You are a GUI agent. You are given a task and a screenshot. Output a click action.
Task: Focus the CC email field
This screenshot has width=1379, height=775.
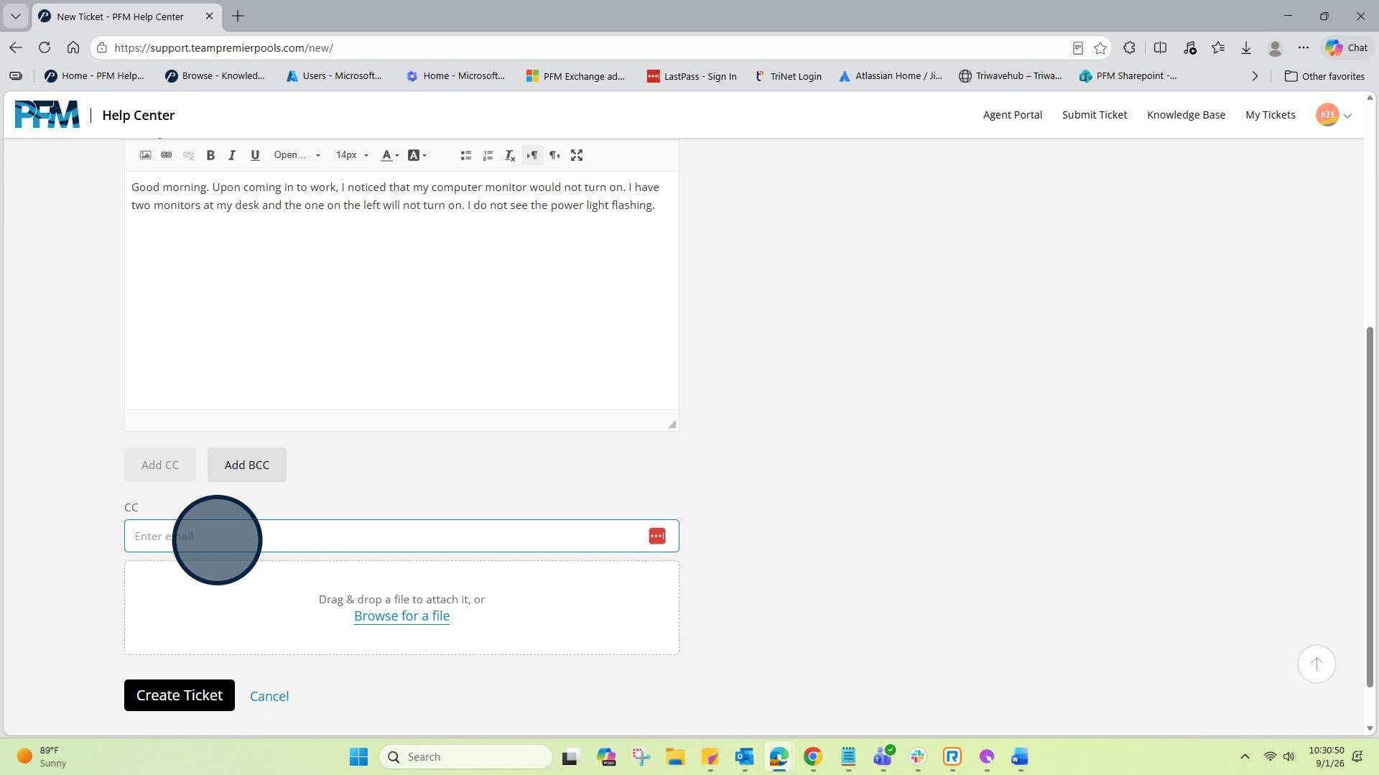pos(401,536)
